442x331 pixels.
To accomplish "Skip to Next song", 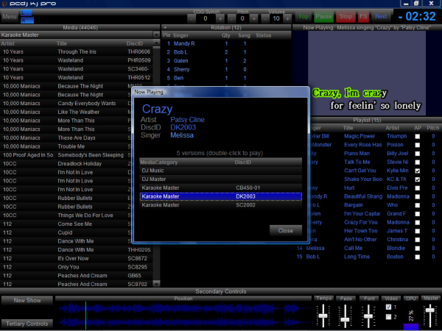I will click(x=381, y=15).
